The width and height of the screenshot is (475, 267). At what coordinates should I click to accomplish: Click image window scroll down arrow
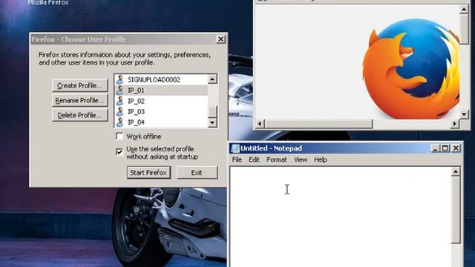[x=464, y=114]
